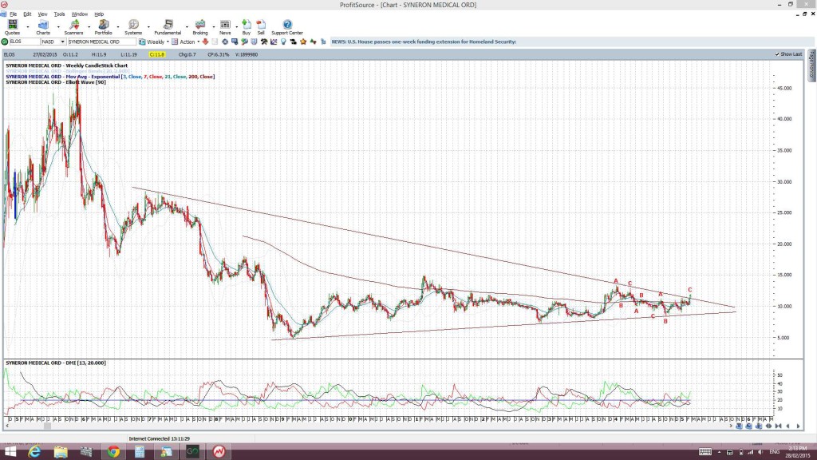Toggle the Show Last checkbox
The height and width of the screenshot is (460, 817).
[777, 54]
